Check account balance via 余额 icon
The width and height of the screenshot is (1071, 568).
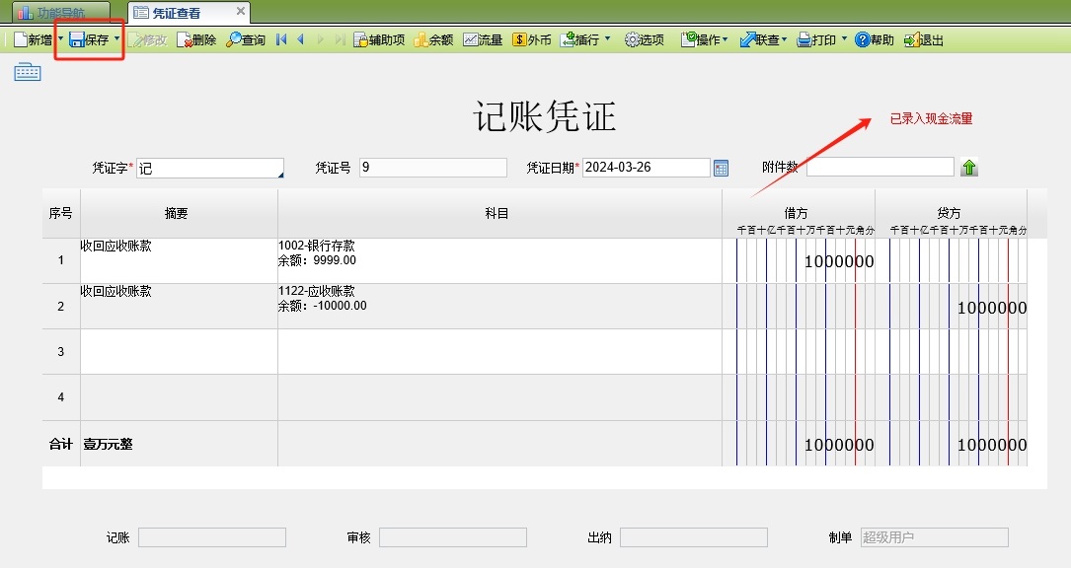point(434,39)
